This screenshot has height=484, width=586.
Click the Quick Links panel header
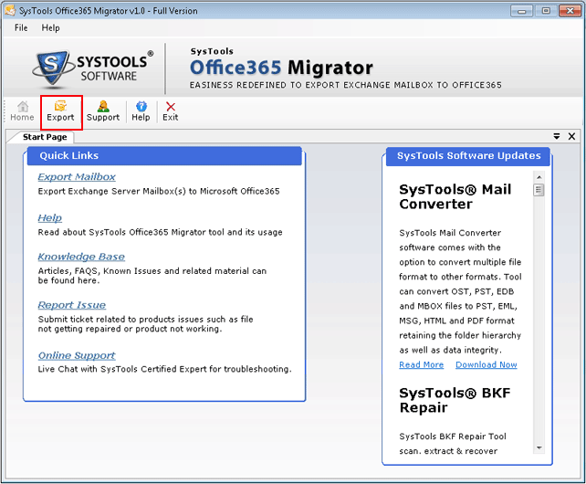point(164,155)
